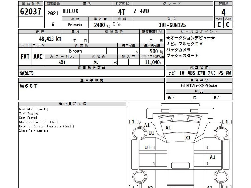Select the equipment code ABS

tap(191, 73)
